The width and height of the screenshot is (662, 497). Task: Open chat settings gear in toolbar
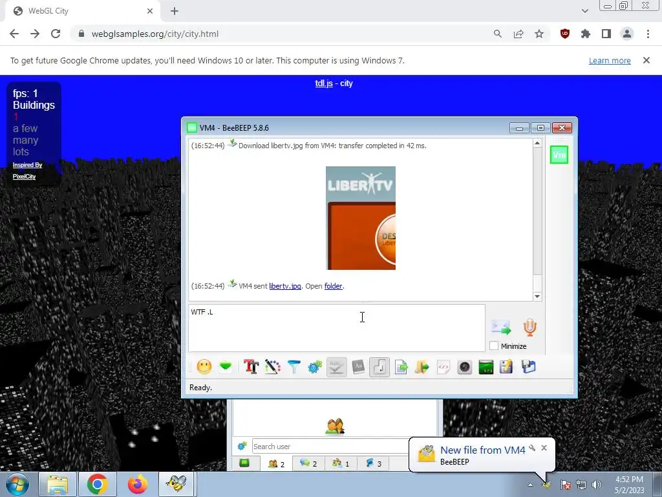(x=315, y=367)
